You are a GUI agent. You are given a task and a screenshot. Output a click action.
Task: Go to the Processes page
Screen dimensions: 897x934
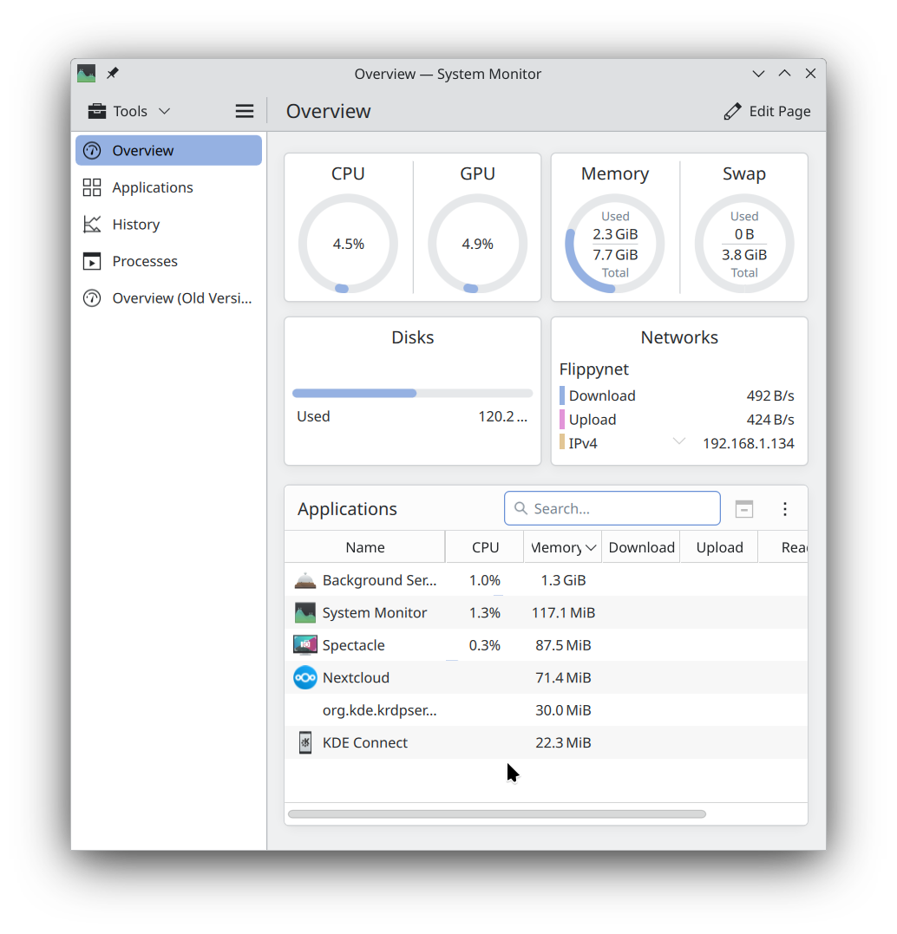tap(144, 261)
